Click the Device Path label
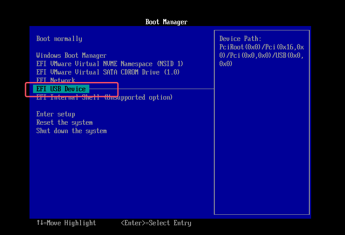This screenshot has height=235, width=345. coord(240,39)
